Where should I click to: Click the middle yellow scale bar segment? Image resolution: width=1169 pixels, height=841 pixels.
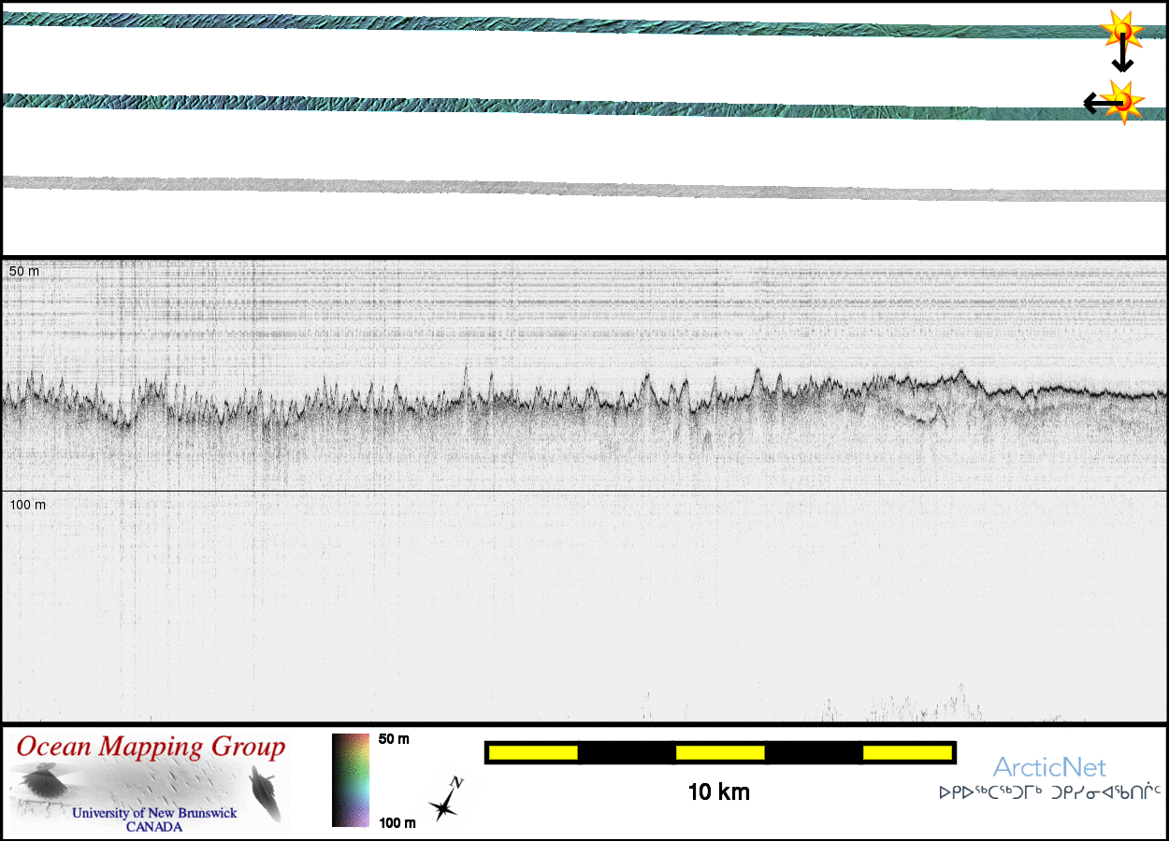pyautogui.click(x=720, y=752)
